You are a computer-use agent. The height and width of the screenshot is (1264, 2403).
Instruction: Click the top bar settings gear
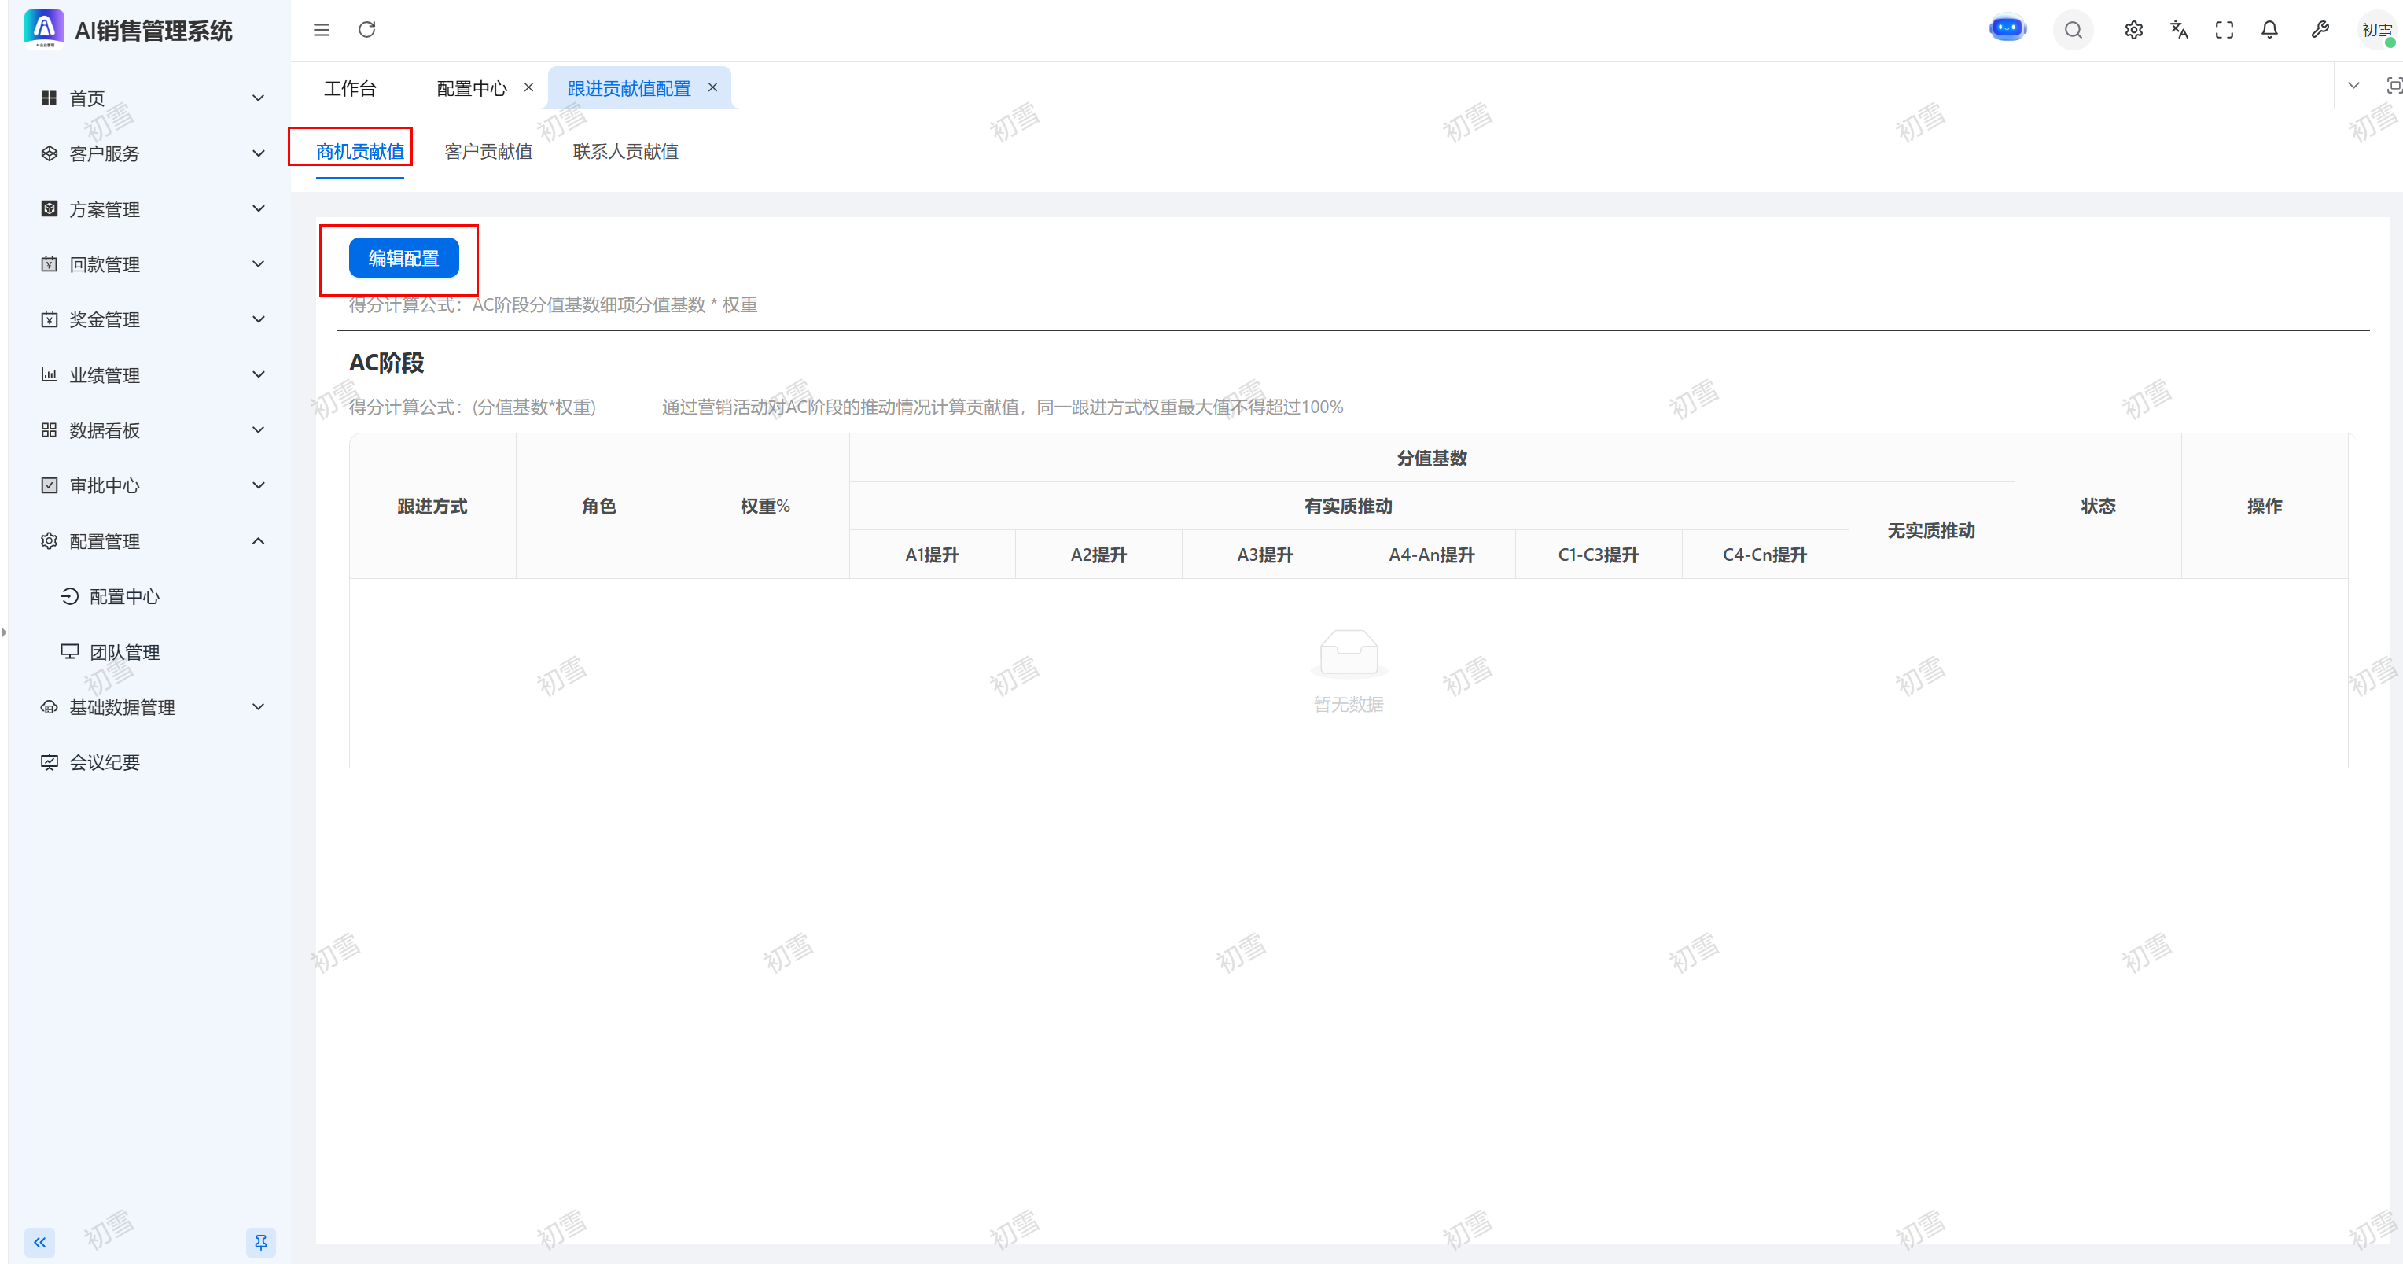tap(2133, 30)
